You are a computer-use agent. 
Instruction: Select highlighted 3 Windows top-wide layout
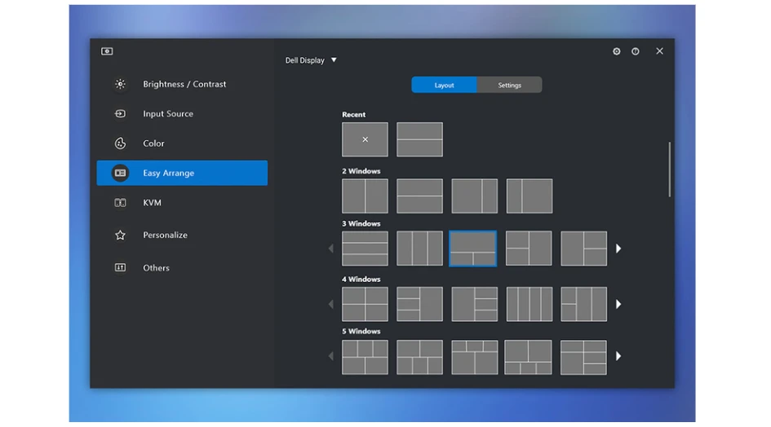click(473, 249)
